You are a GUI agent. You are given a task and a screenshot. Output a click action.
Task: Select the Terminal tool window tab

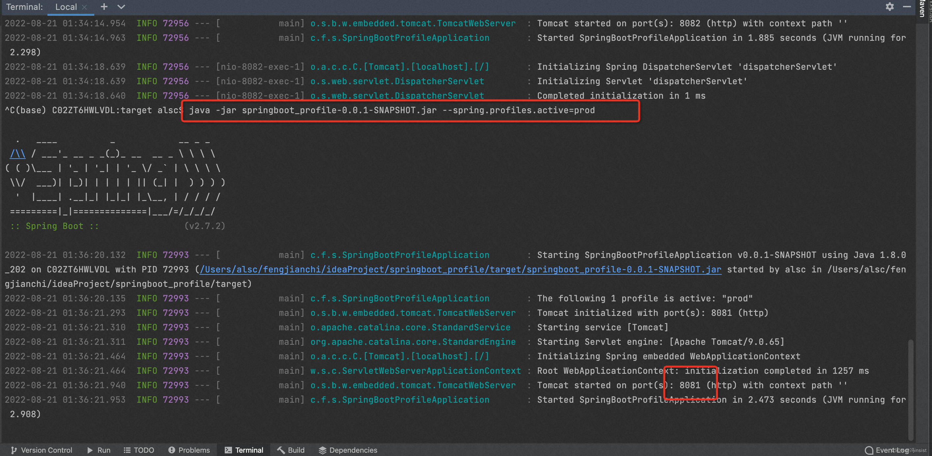(x=244, y=450)
